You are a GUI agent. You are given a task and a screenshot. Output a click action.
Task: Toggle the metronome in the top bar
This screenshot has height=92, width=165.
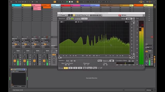(32, 2)
